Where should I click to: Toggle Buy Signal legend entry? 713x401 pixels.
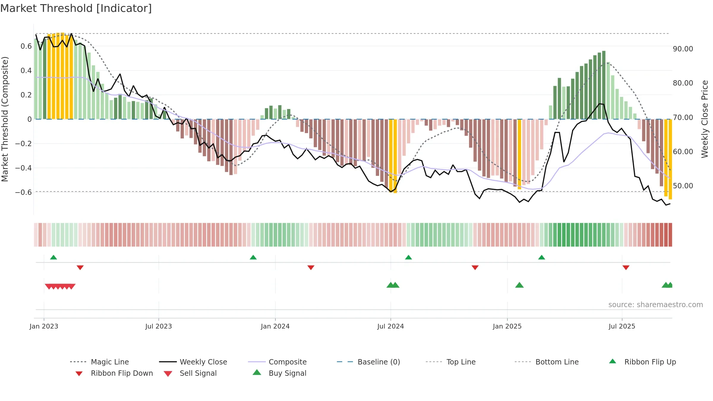(279, 373)
